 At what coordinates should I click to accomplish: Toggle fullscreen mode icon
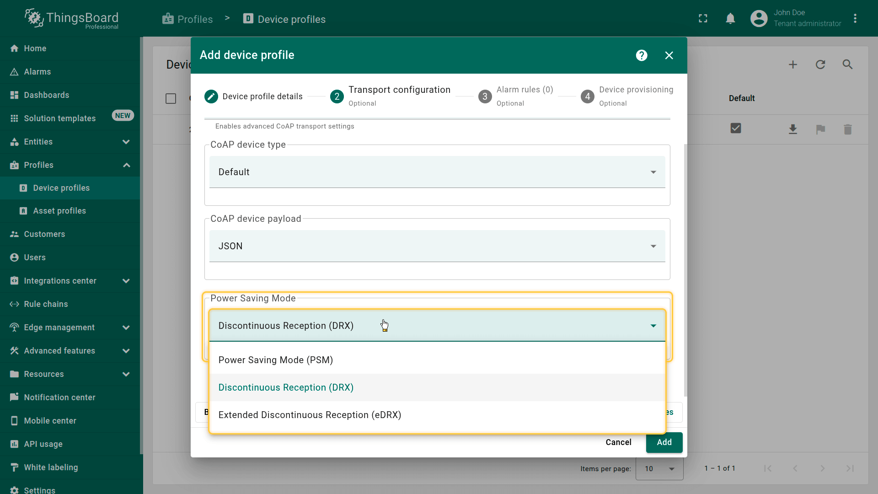[x=703, y=19]
